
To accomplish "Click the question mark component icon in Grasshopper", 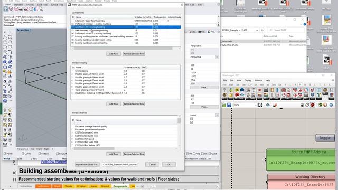I will coord(224,90).
